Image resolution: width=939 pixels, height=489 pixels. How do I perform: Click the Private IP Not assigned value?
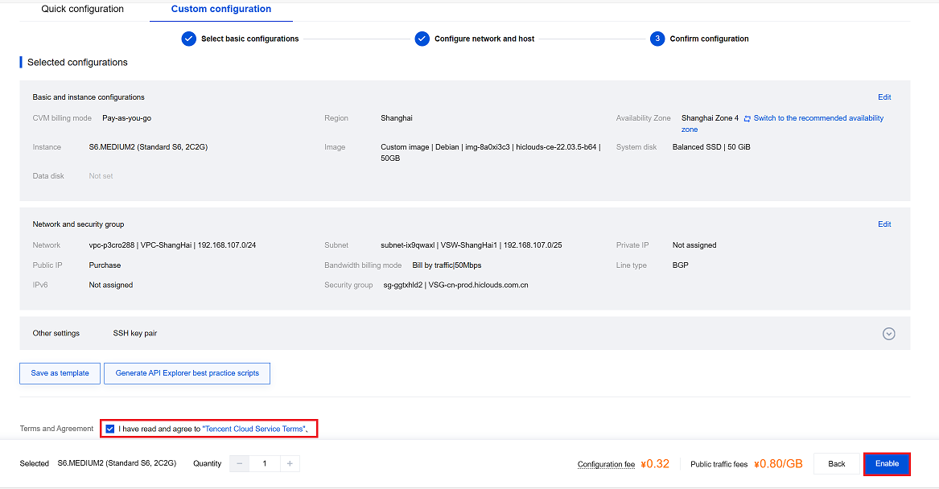[x=694, y=244]
